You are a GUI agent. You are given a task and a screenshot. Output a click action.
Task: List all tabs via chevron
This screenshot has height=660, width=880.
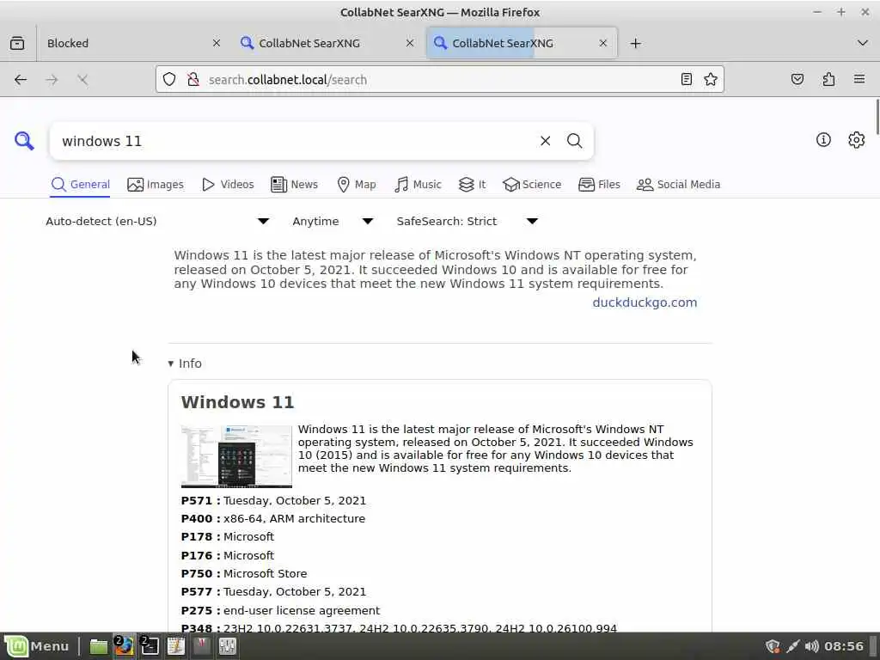[863, 43]
